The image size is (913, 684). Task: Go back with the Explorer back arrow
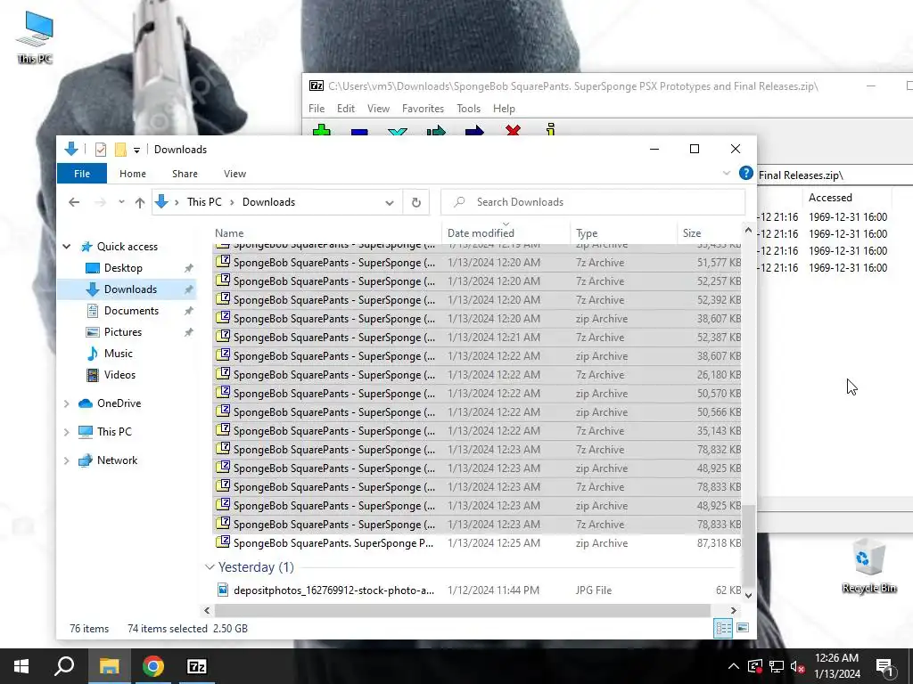tap(74, 202)
